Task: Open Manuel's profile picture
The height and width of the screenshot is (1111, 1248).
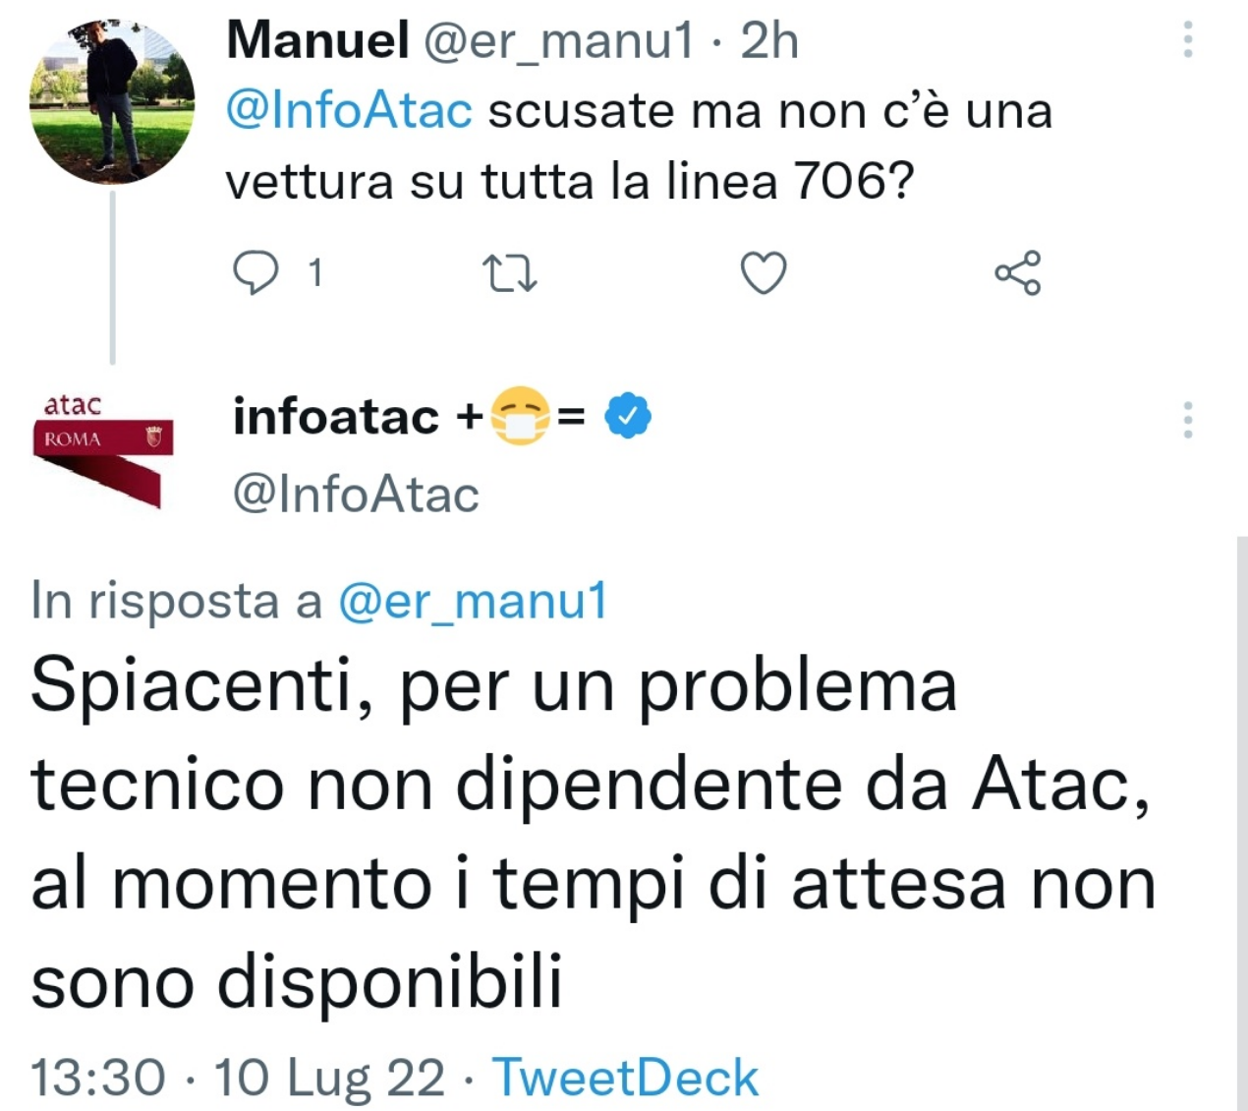Action: coord(112,102)
